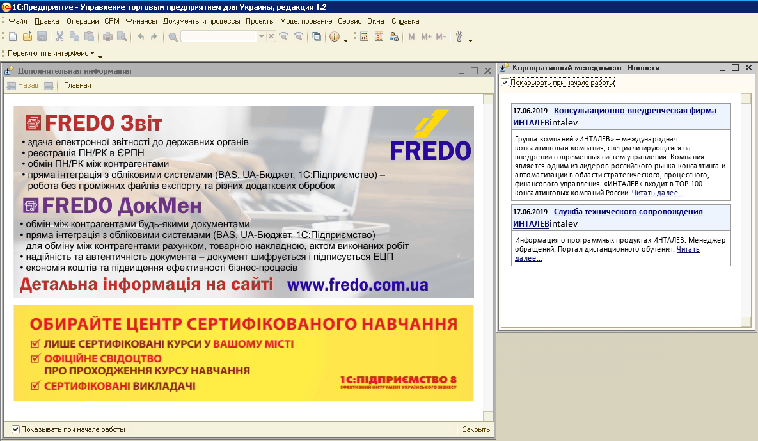Screen dimensions: 758x441
Task: Expand the arrow beside the info icon
Action: click(x=345, y=40)
